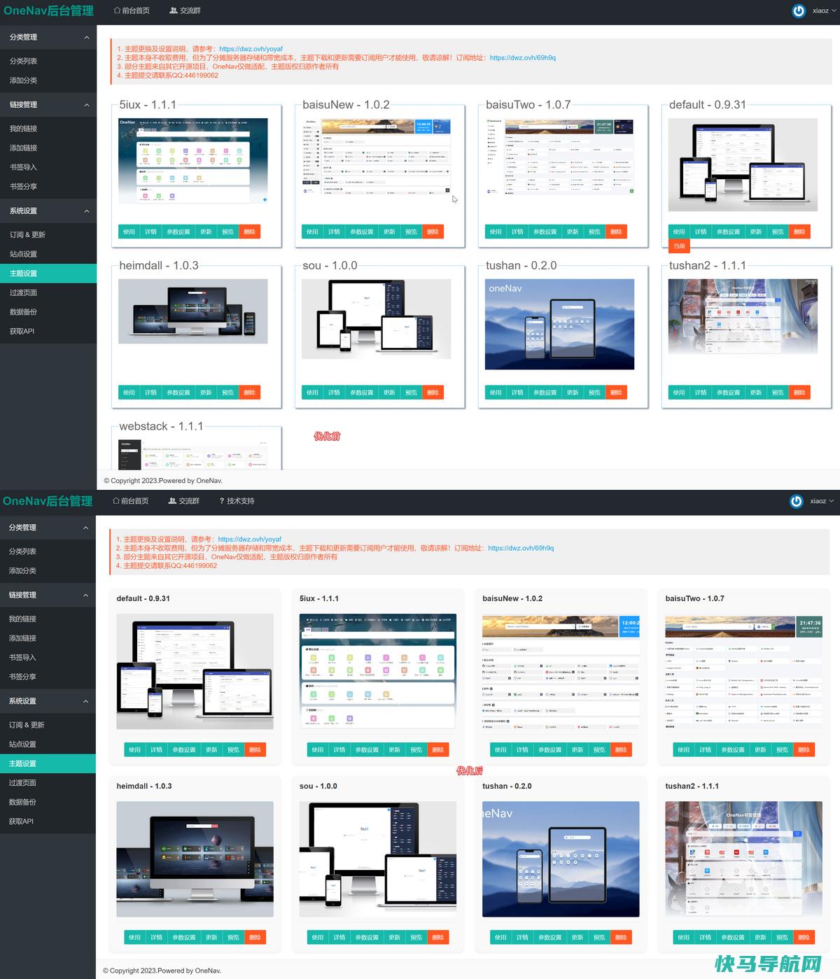The height and width of the screenshot is (979, 840).
Task: Collapse 分类管理 chevron in lower sidebar
Action: (x=86, y=528)
